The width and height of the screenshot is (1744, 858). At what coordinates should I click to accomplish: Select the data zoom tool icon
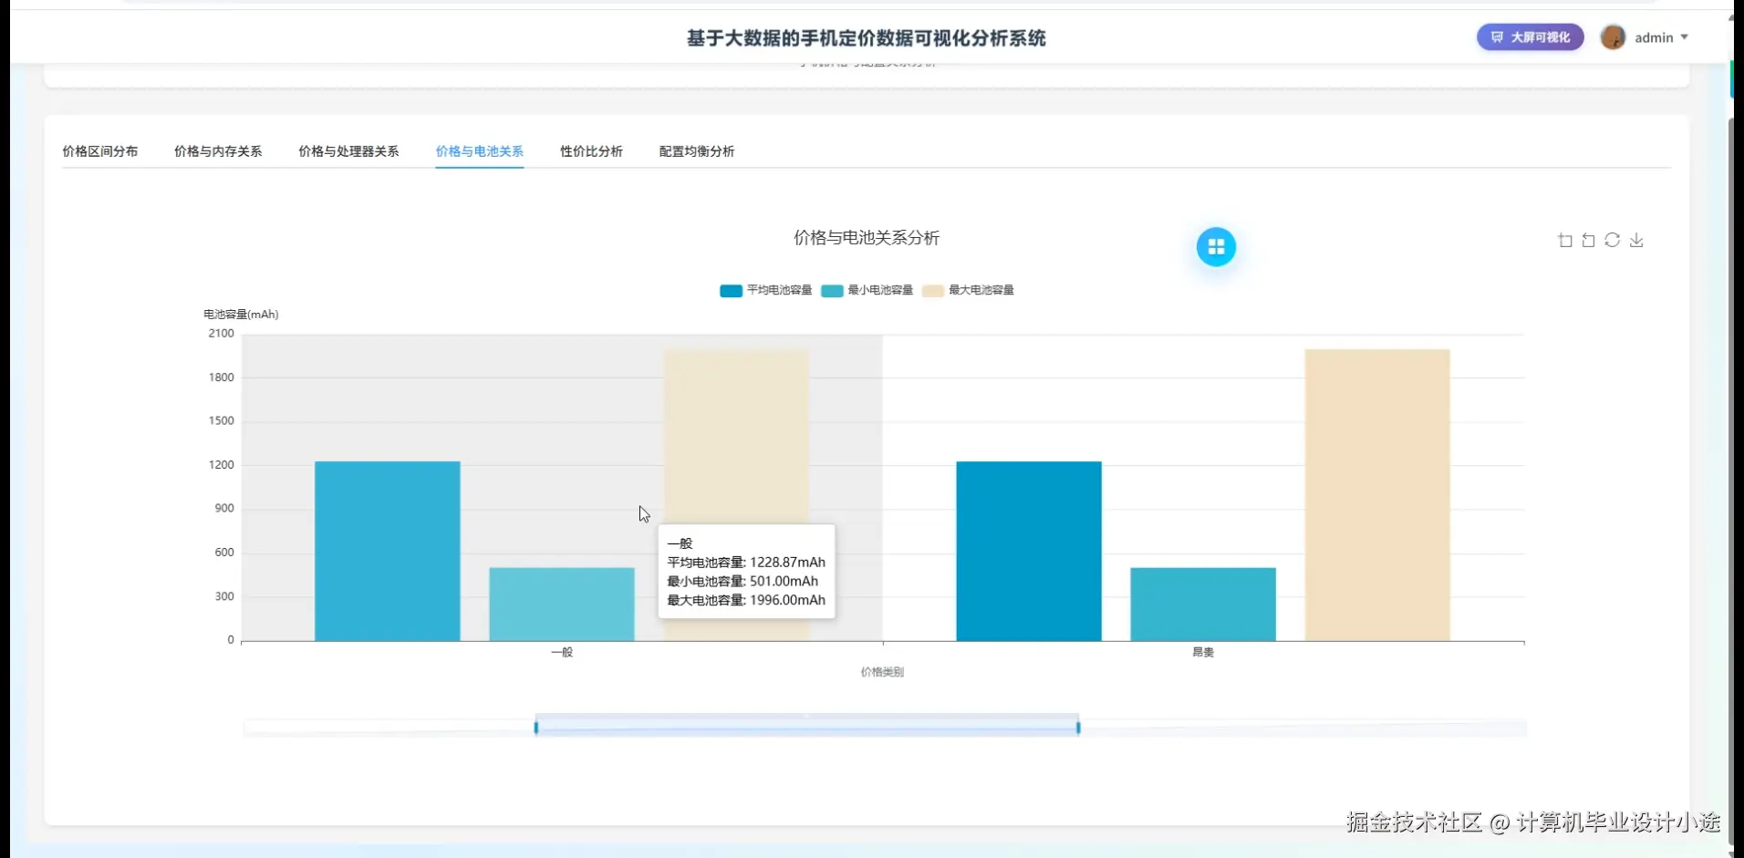[x=1564, y=240]
